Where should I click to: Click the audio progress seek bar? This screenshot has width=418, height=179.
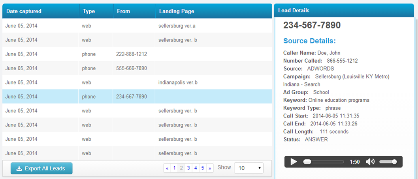pyautogui.click(x=324, y=162)
